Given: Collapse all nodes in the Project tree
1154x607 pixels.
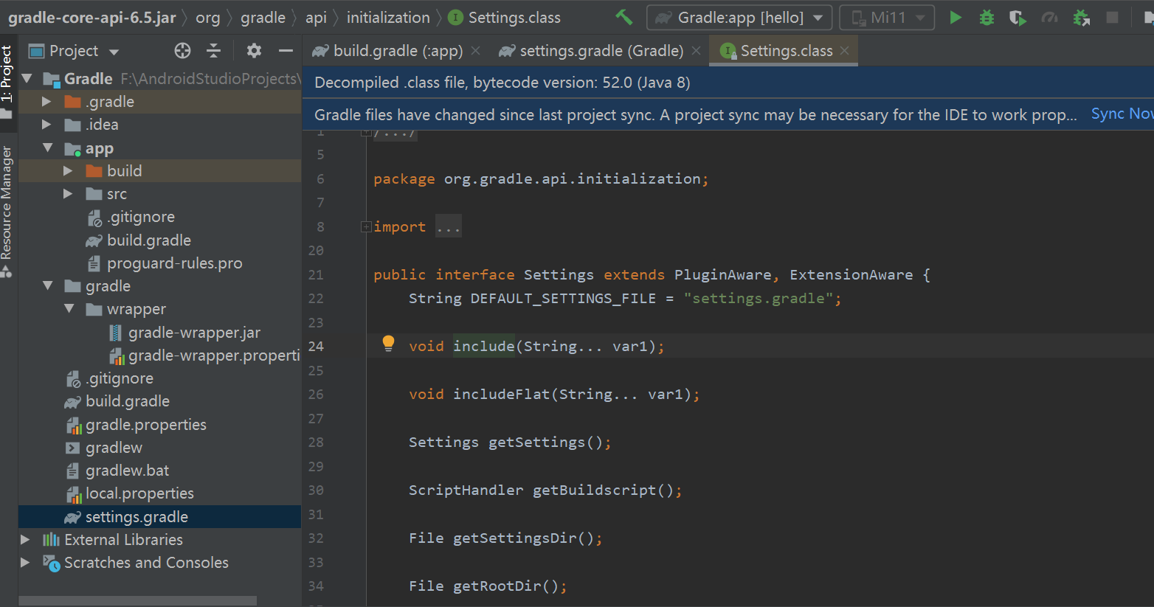Looking at the screenshot, I should click(x=214, y=50).
